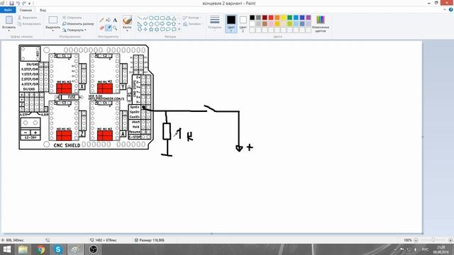The width and height of the screenshot is (454, 255).
Task: Select the Text tool letter A
Action: [x=115, y=21]
